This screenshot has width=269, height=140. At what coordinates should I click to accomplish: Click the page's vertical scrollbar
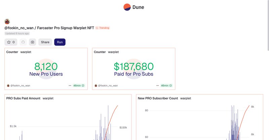click(268, 26)
